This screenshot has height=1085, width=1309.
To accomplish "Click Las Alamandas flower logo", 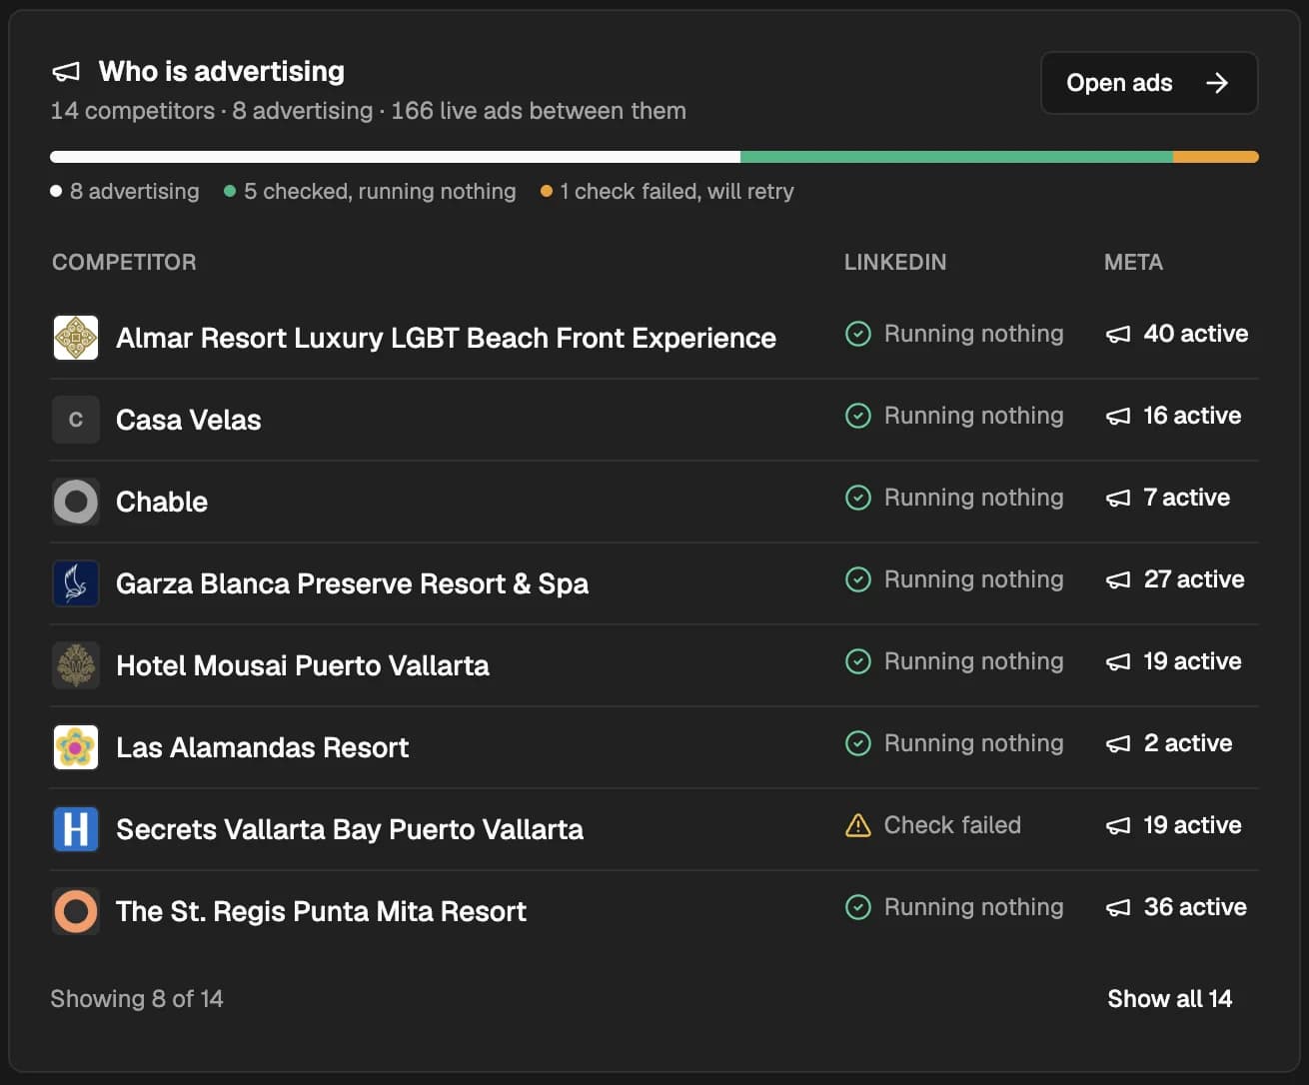I will [x=76, y=747].
